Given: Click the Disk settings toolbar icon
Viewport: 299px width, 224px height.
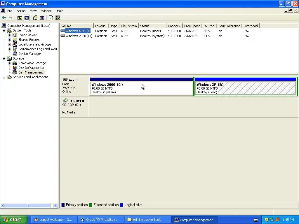Looking at the screenshot, I should 58,18.
